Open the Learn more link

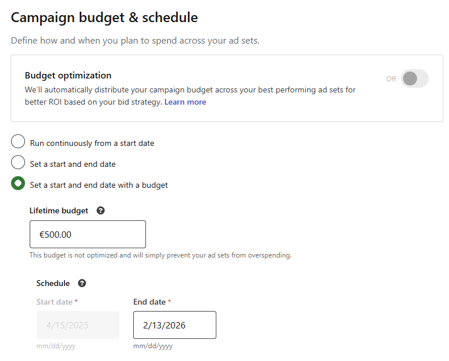coord(185,102)
